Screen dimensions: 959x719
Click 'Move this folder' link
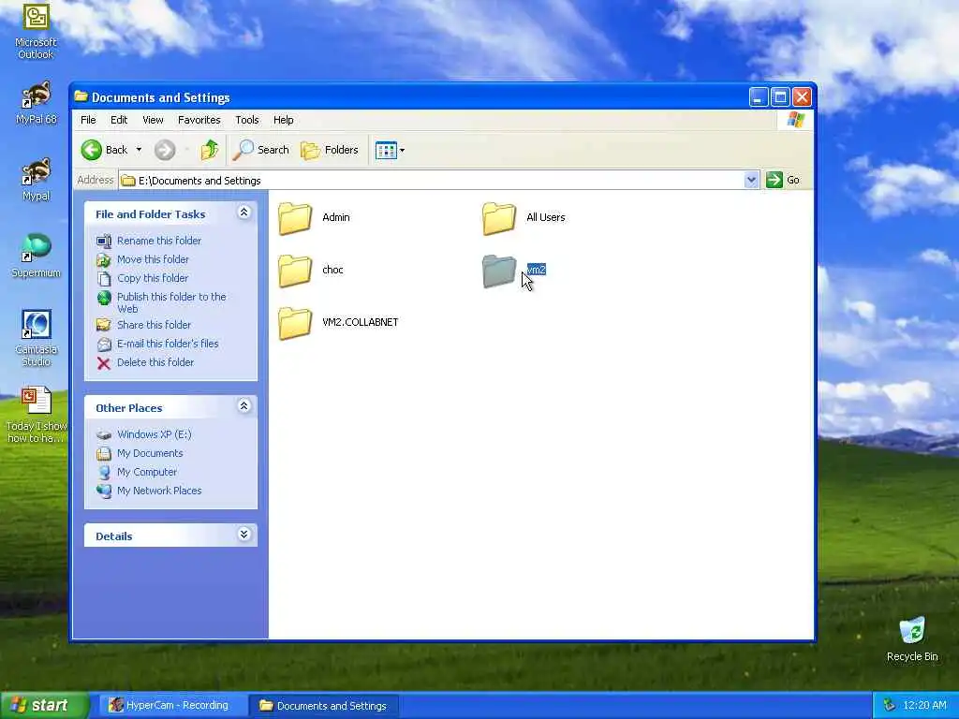pyautogui.click(x=153, y=259)
